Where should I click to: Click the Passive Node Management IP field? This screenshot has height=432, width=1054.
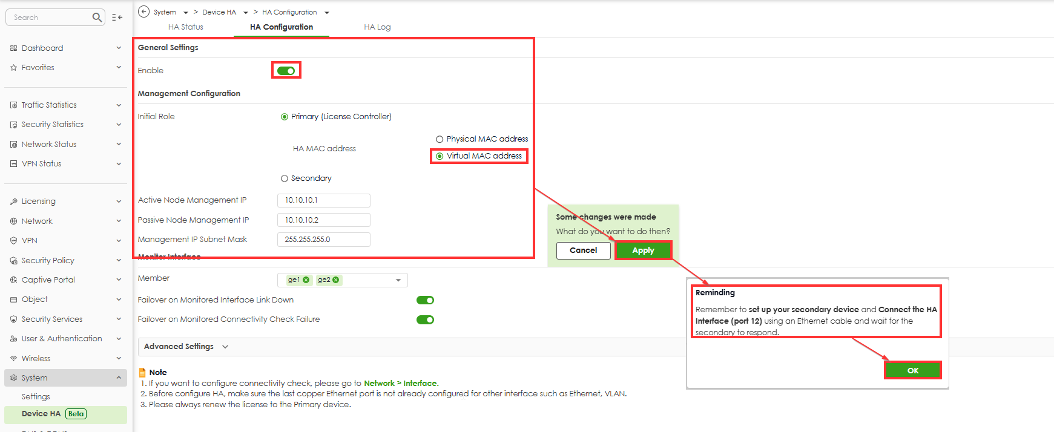click(x=324, y=220)
